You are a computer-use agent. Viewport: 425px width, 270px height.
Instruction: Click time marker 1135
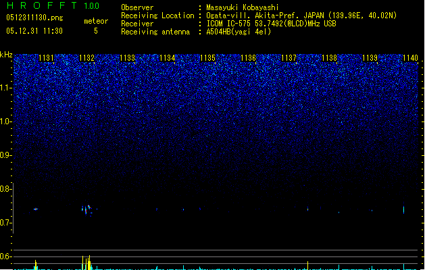coord(207,58)
